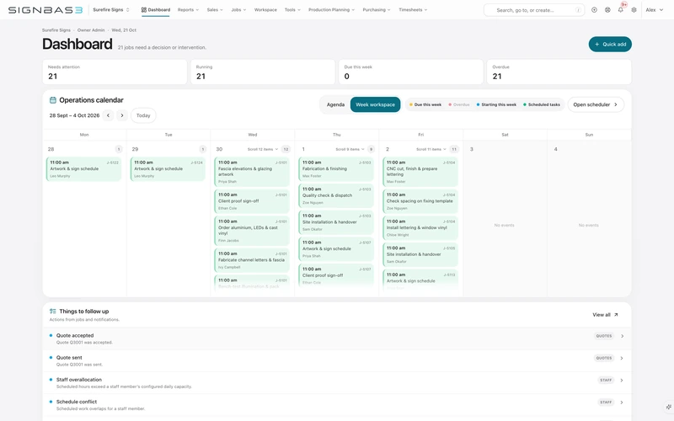Open Check spacing on fixing template task

[420, 201]
